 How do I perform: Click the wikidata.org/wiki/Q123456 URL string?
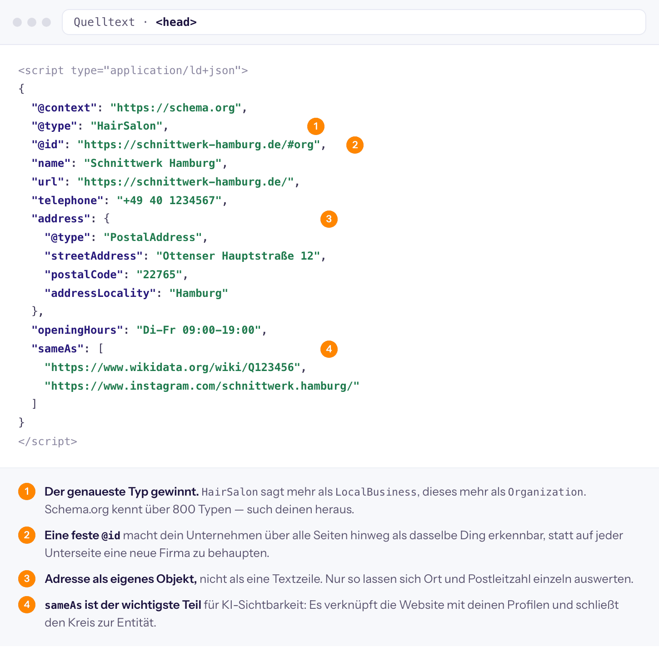pyautogui.click(x=172, y=367)
